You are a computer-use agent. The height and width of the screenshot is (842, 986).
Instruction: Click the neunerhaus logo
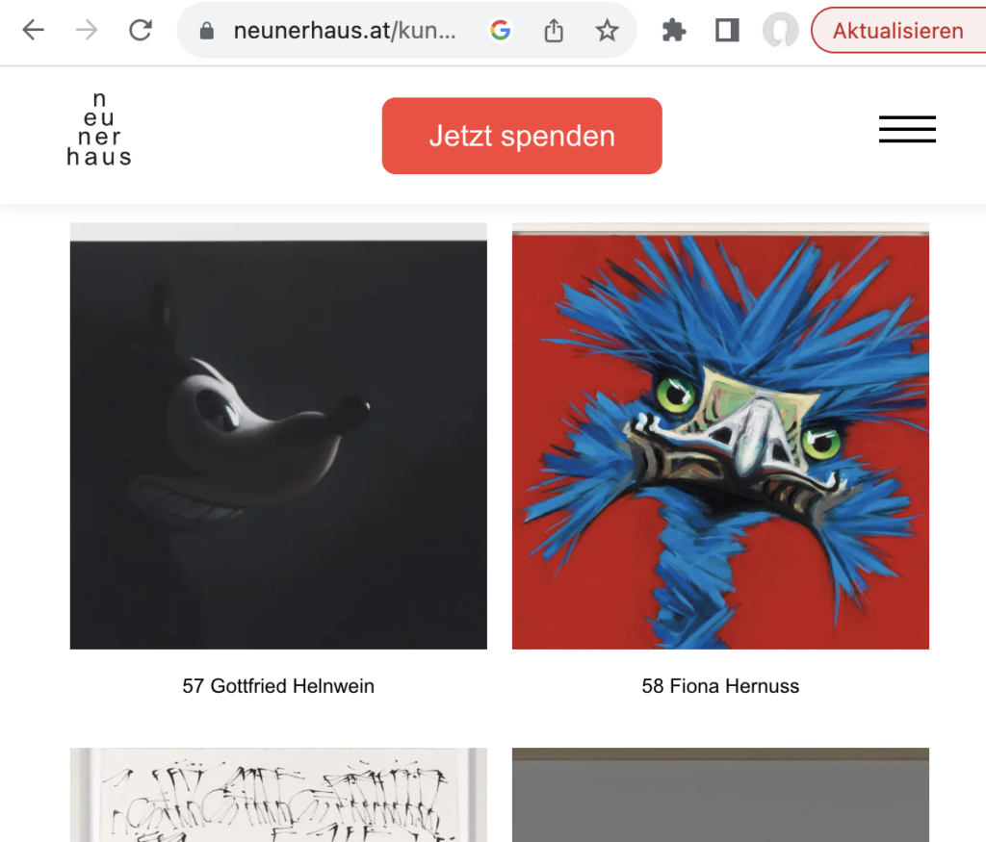(99, 130)
